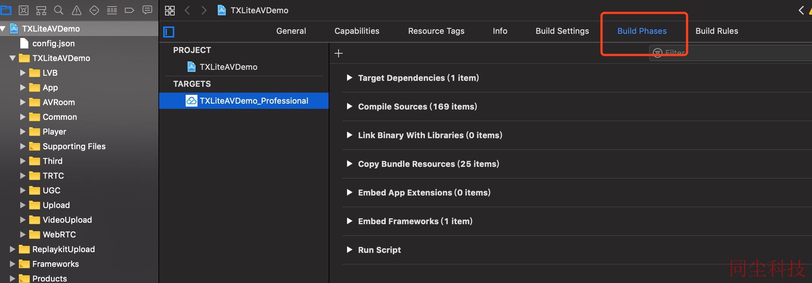Open the Issue navigator warning icon

pyautogui.click(x=77, y=10)
